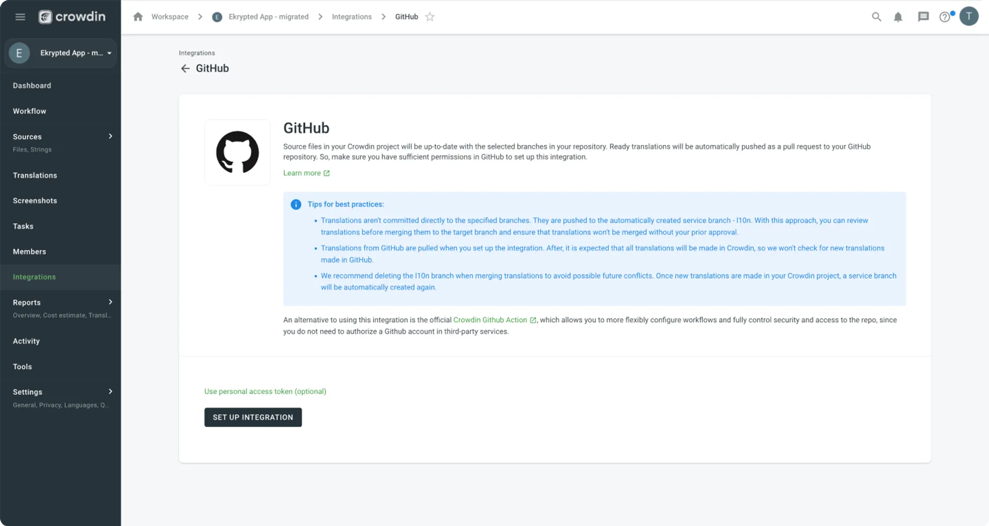The width and height of the screenshot is (989, 526).
Task: Click Ekrypted App - migrated breadcrumb
Action: pos(268,17)
